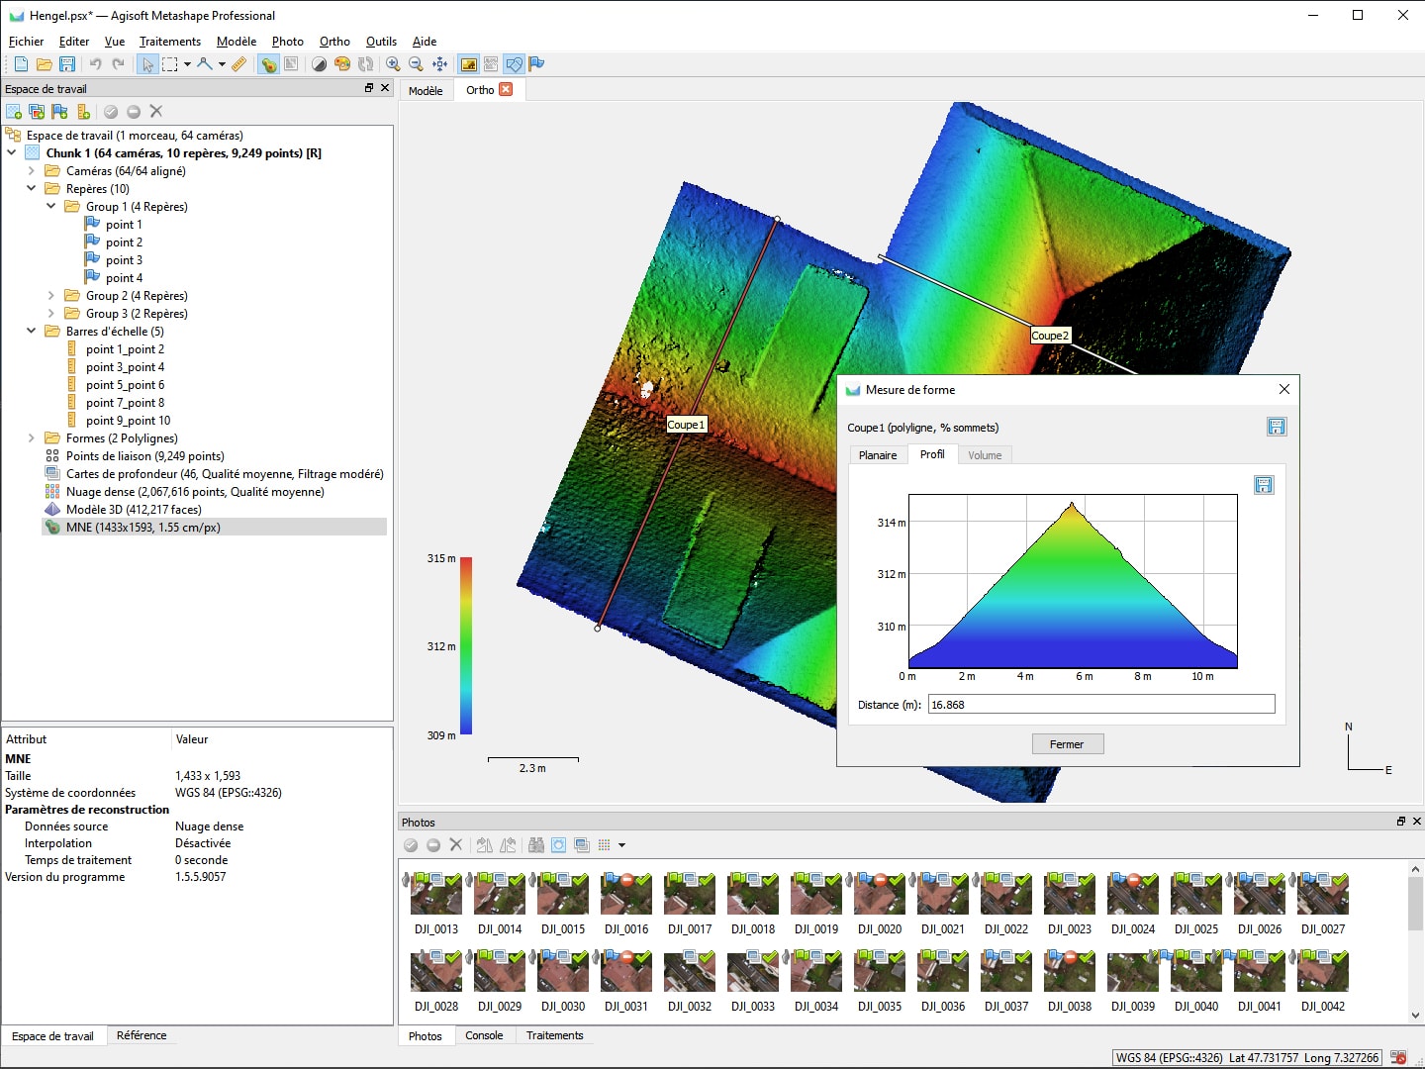1425x1069 pixels.
Task: Expand the Caméras (64/64 aligné) node
Action: click(x=32, y=171)
